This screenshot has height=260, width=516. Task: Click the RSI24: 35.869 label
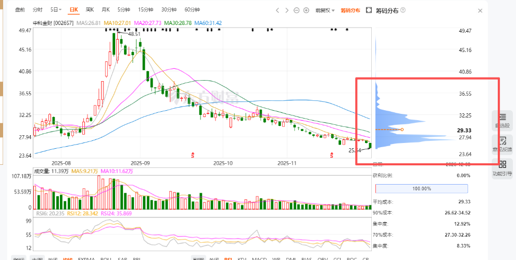[x=116, y=213]
